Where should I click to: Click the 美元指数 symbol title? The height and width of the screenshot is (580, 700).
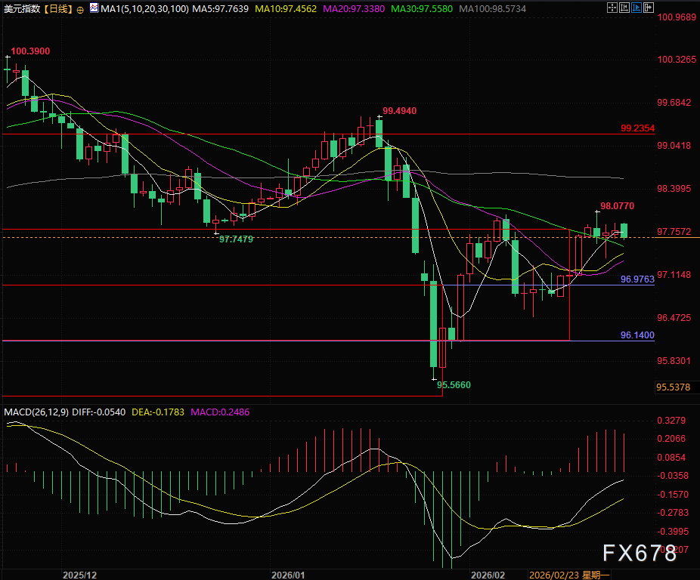[x=21, y=8]
